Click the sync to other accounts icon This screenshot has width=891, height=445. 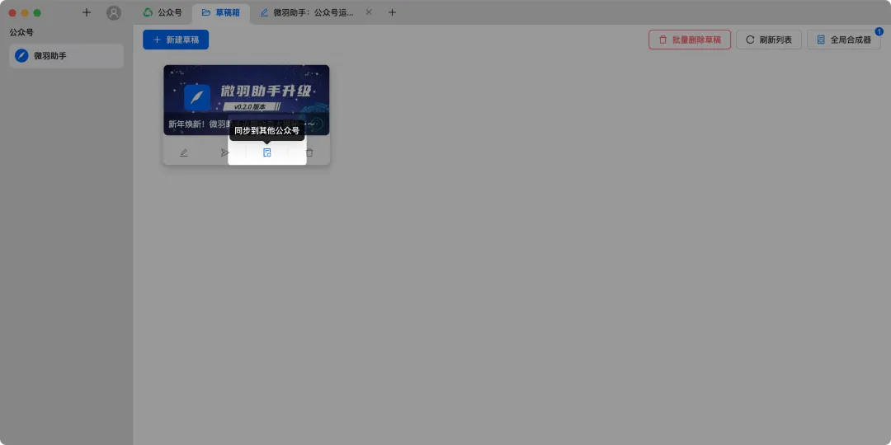[267, 152]
